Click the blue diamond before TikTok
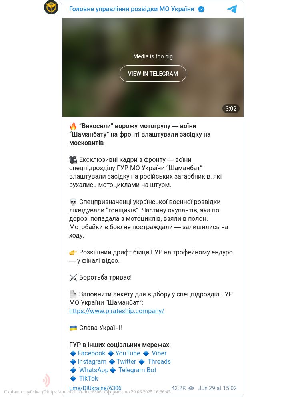288x399 pixels. tap(73, 379)
